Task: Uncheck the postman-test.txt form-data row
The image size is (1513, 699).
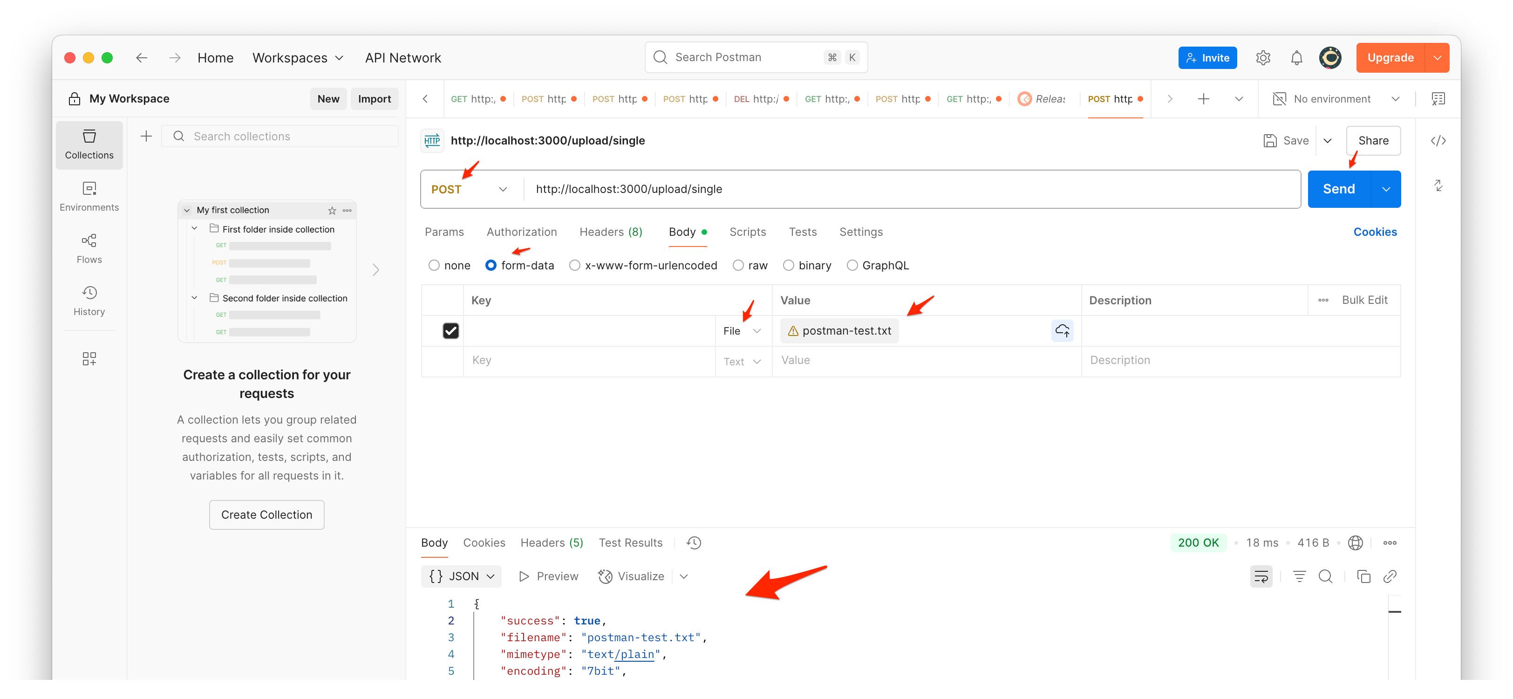Action: pos(450,330)
